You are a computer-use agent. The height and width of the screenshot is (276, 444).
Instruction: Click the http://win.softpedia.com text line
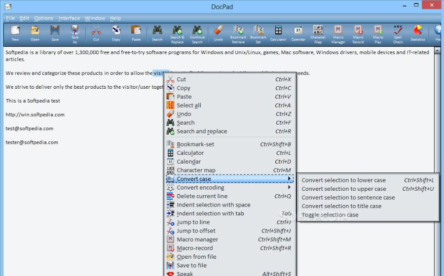point(35,114)
